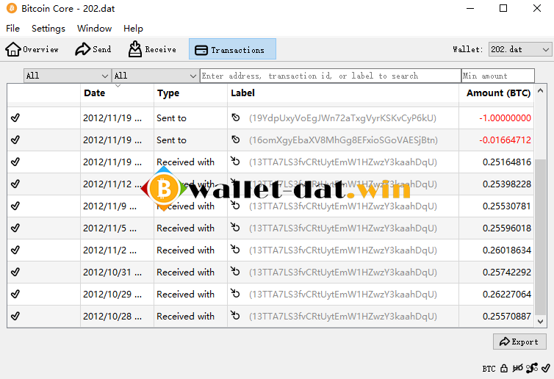
Task: Select the date 2012/10/31 cell
Action: click(x=117, y=272)
